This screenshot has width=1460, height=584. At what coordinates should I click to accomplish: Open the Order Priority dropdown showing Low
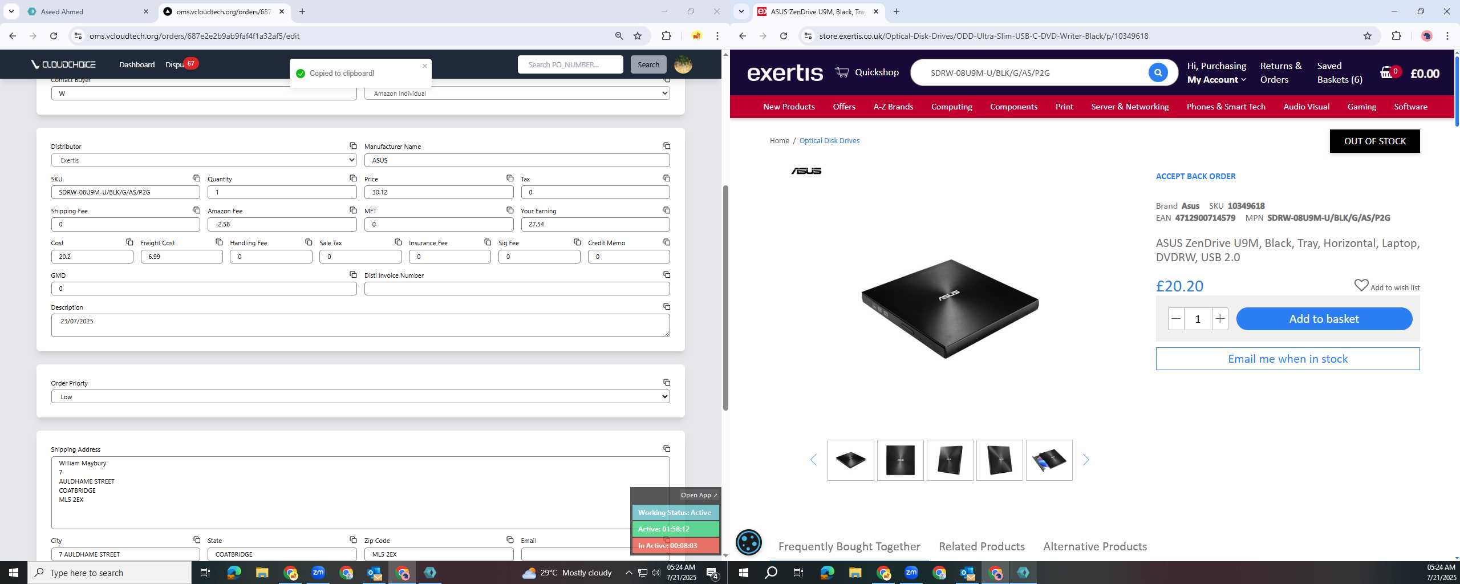[360, 397]
